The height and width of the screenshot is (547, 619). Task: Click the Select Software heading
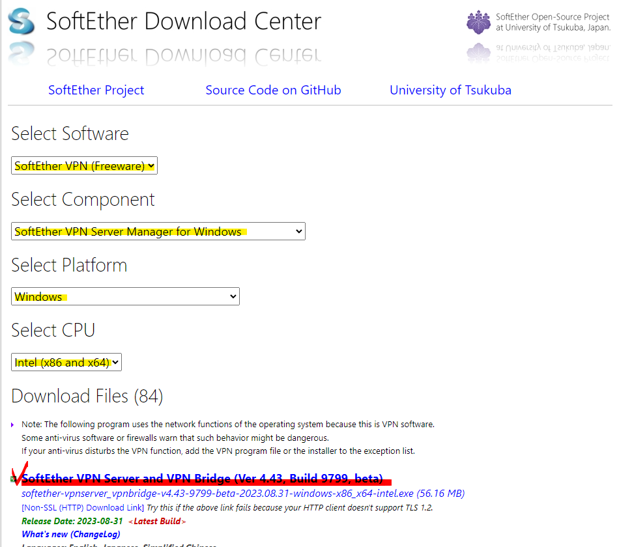[x=70, y=133]
